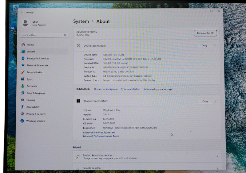Viewport: 246px width, 173px height.
Task: Open Recycle Bin on the desktop
Action: [x=15, y=10]
